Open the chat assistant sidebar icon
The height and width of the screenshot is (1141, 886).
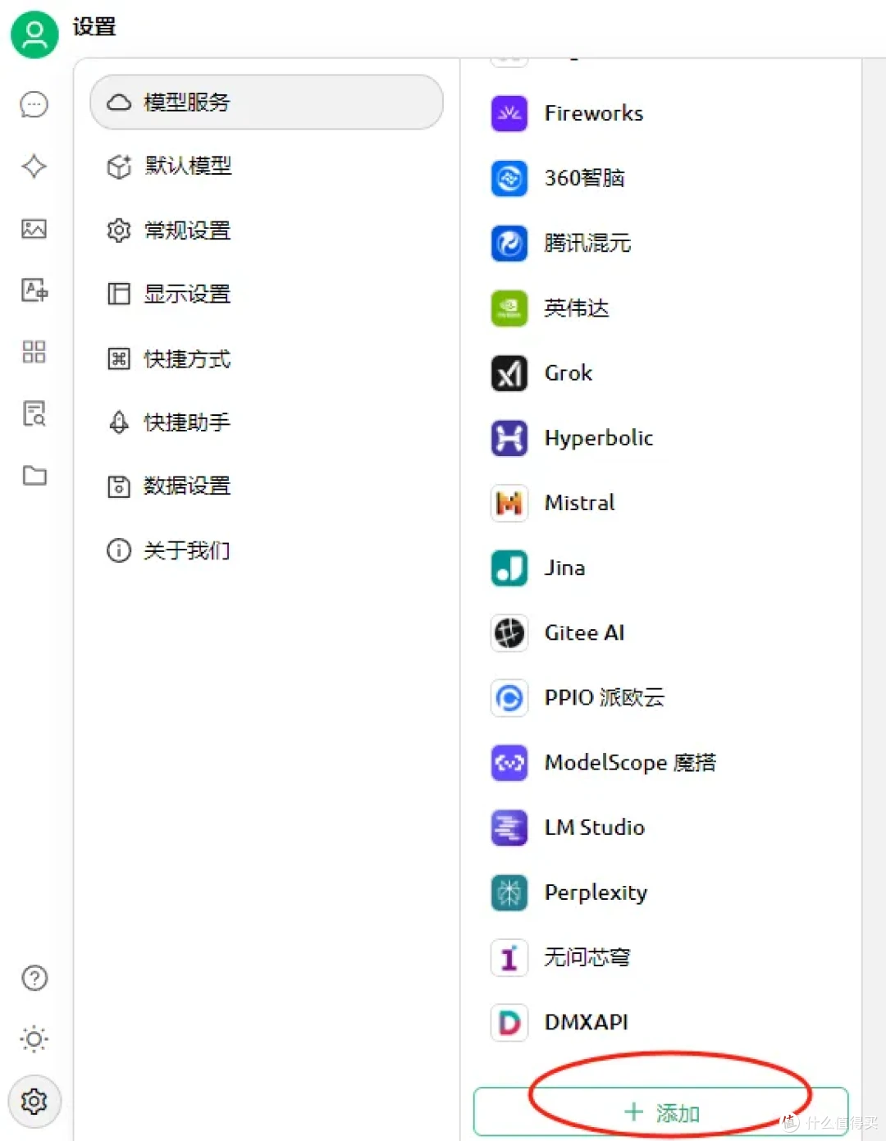tap(34, 104)
